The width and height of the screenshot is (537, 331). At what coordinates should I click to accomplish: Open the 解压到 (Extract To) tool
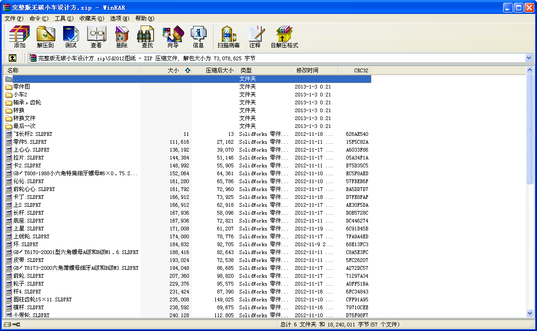click(x=45, y=37)
